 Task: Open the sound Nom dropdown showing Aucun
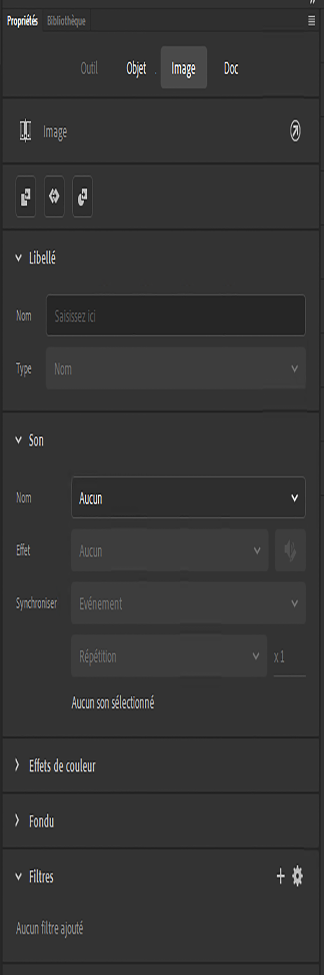click(188, 497)
